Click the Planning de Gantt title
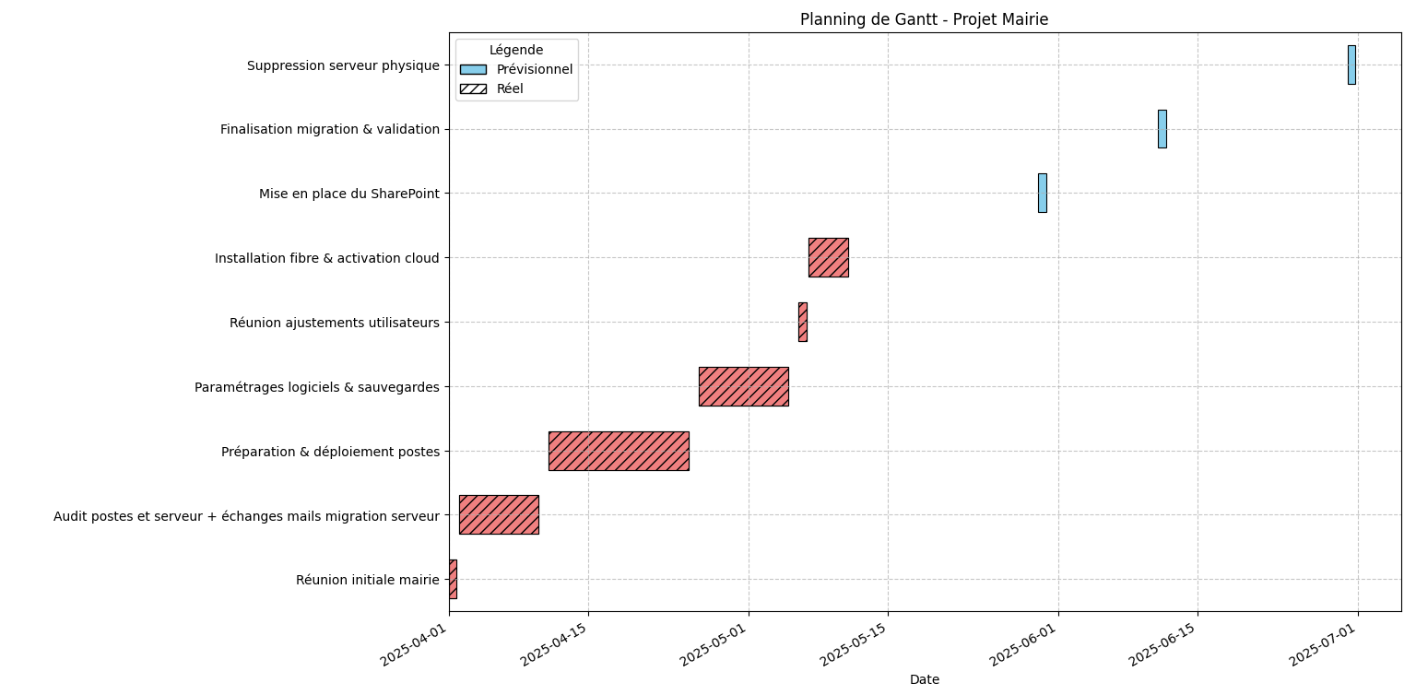This screenshot has height=695, width=1416. click(926, 17)
